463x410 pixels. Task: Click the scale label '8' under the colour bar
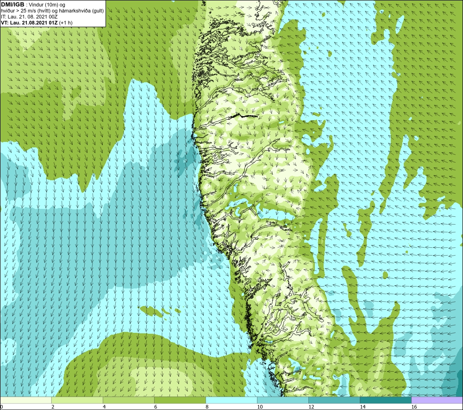[x=207, y=407]
